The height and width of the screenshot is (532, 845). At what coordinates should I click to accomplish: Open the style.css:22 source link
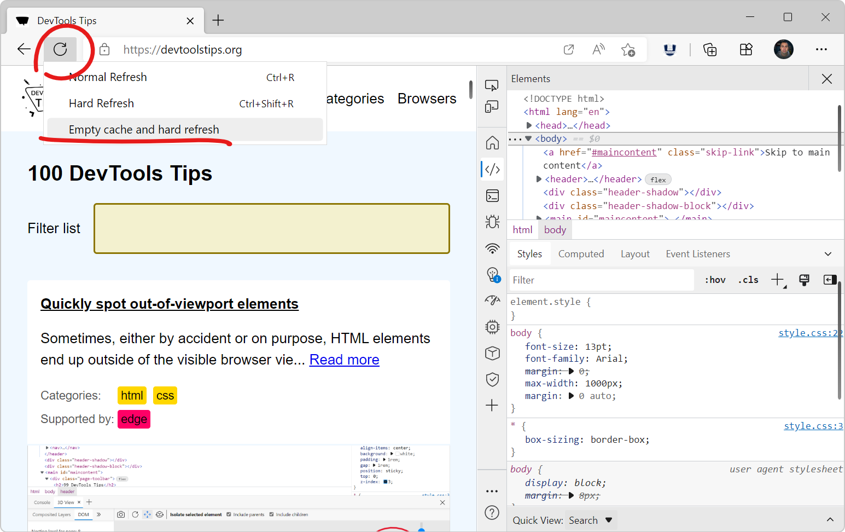point(810,333)
